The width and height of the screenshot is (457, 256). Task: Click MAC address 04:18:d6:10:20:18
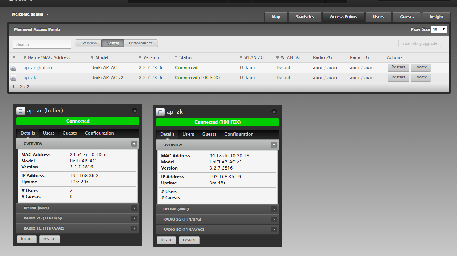click(229, 156)
